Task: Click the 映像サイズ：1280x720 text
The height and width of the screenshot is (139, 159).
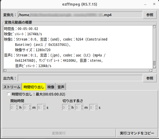Action: click(33, 50)
